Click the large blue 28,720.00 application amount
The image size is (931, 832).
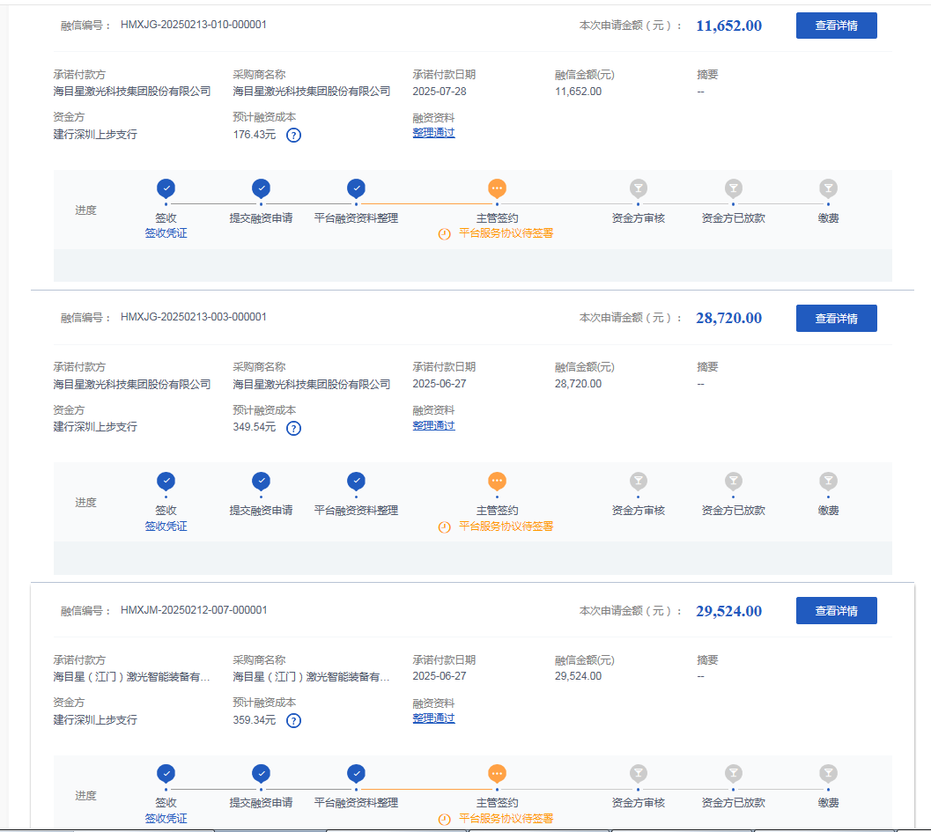728,318
